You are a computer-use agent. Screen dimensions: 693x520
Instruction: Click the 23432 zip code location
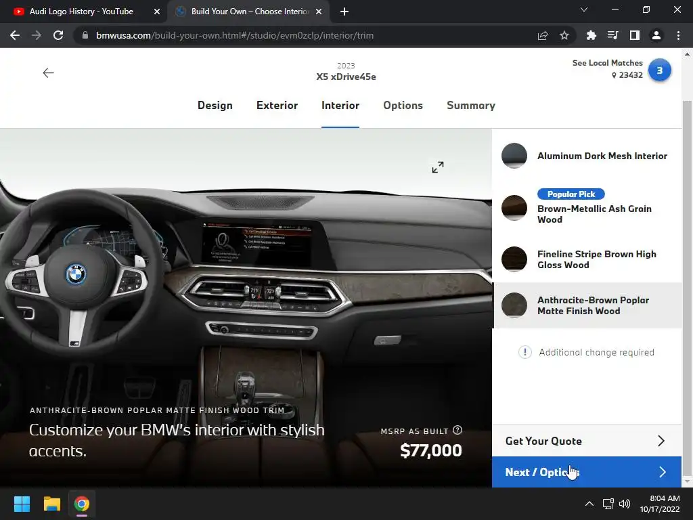pyautogui.click(x=627, y=75)
